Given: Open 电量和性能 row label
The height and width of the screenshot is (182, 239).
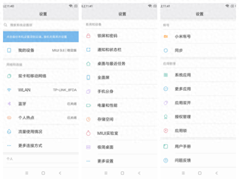Looking at the screenshot, I should pyautogui.click(x=107, y=105).
